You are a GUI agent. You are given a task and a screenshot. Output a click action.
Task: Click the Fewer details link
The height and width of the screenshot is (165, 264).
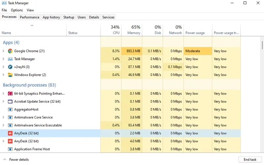tap(19, 159)
